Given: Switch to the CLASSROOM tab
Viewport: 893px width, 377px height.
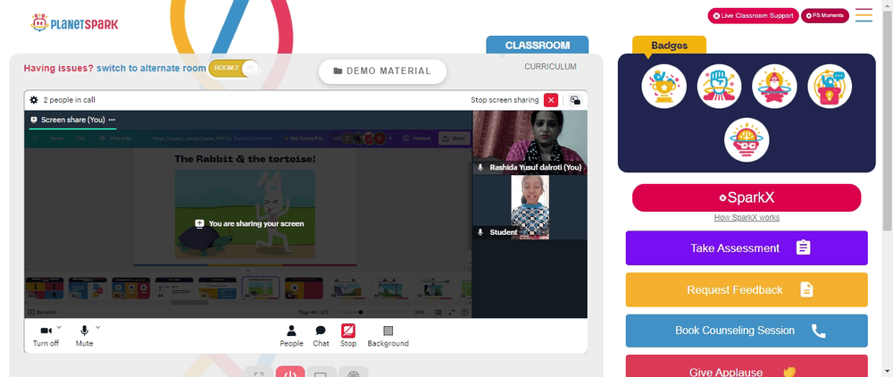Looking at the screenshot, I should click(537, 45).
